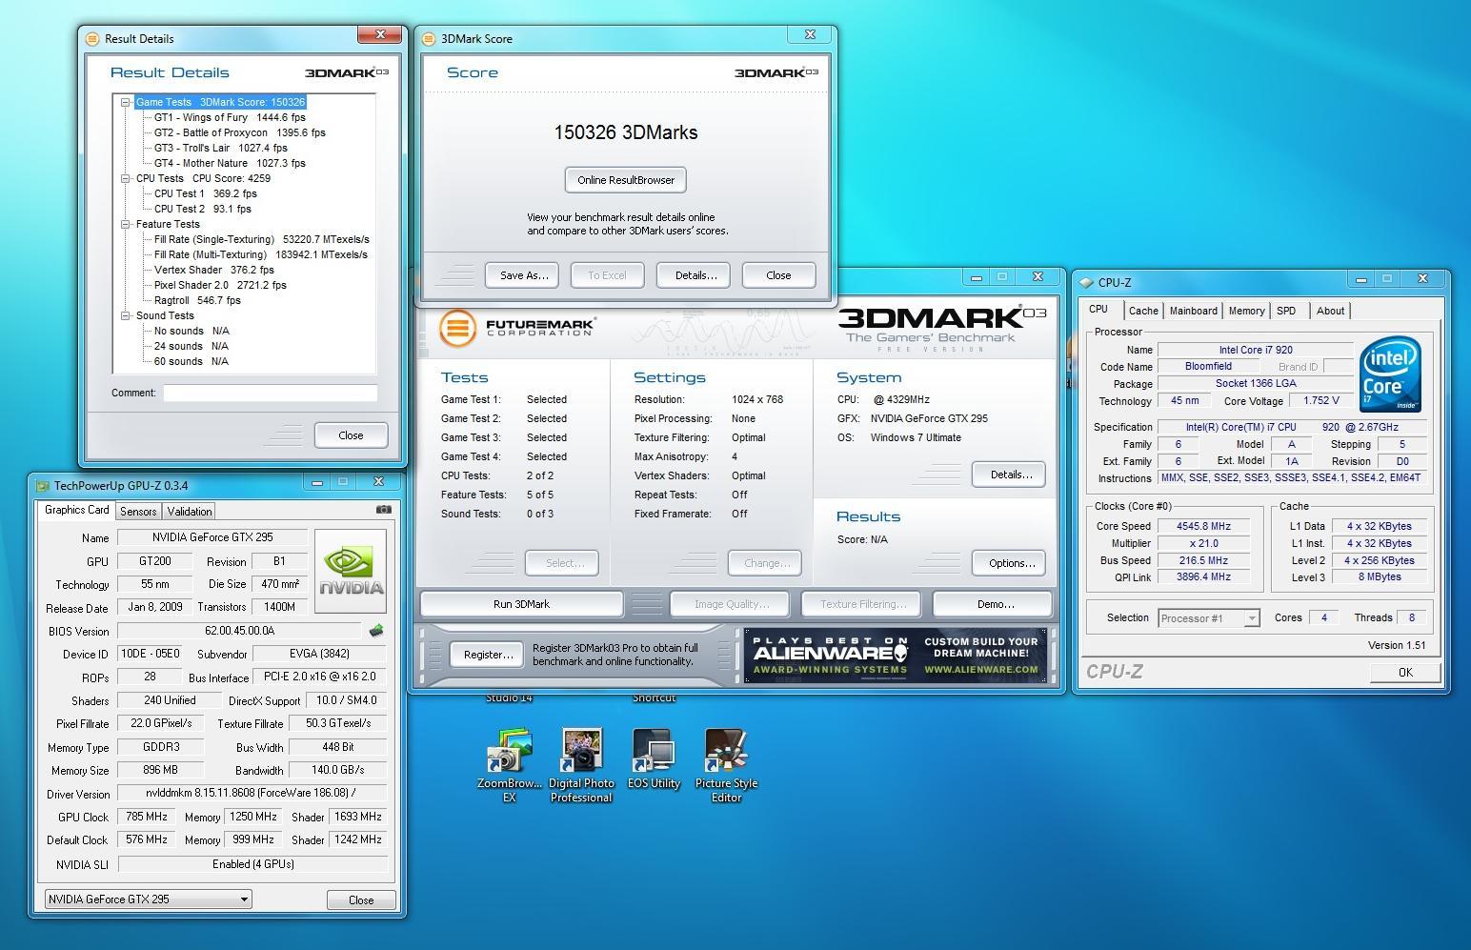Click Close in the 3DMark Score window

(778, 275)
